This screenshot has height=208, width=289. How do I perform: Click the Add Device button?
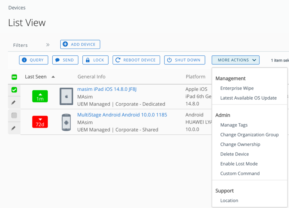click(80, 44)
